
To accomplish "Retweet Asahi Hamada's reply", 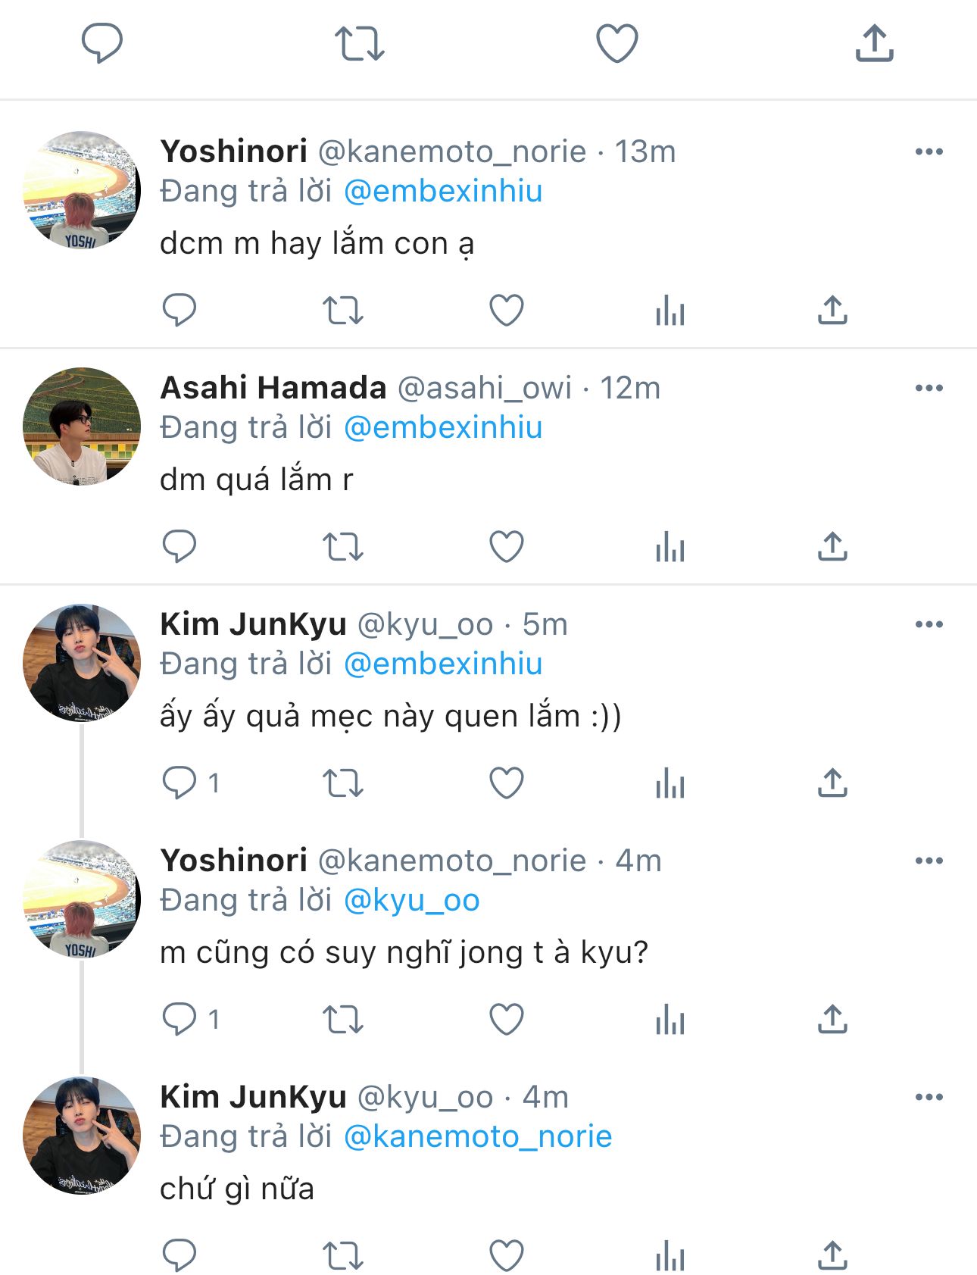I will pos(343,547).
